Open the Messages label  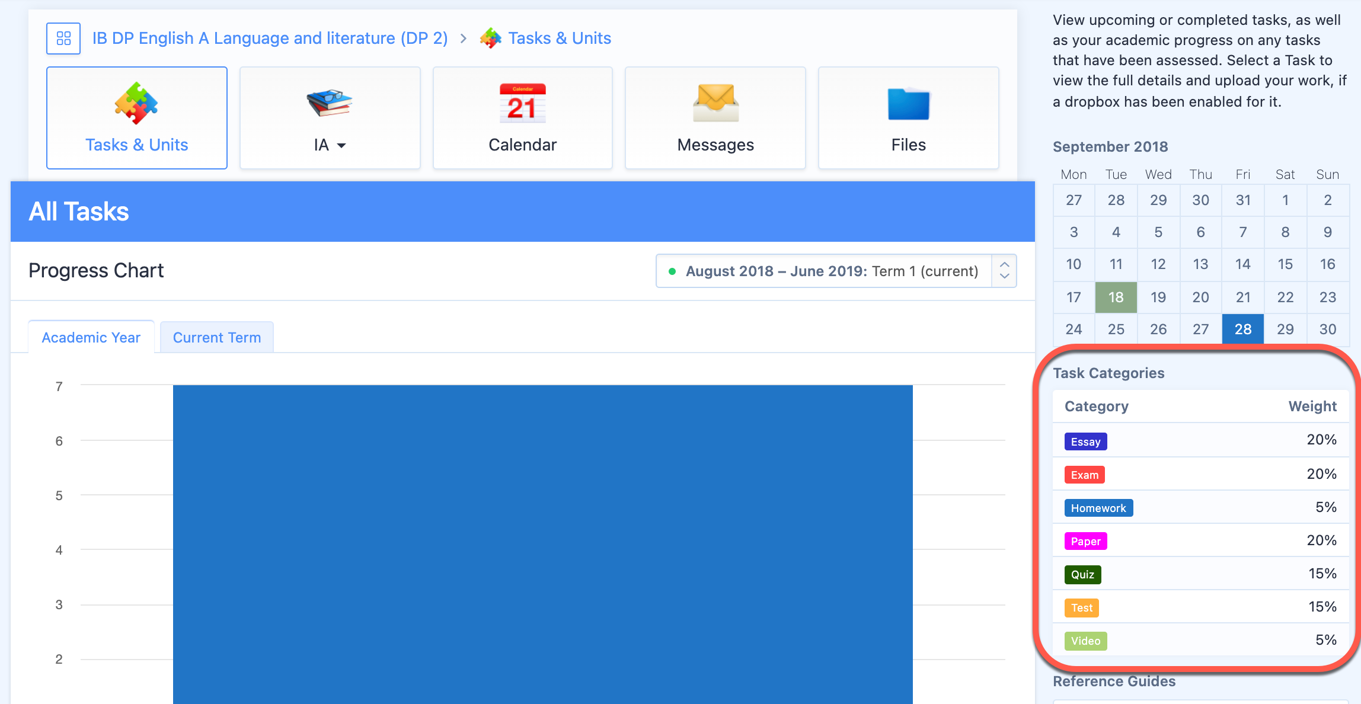point(715,145)
